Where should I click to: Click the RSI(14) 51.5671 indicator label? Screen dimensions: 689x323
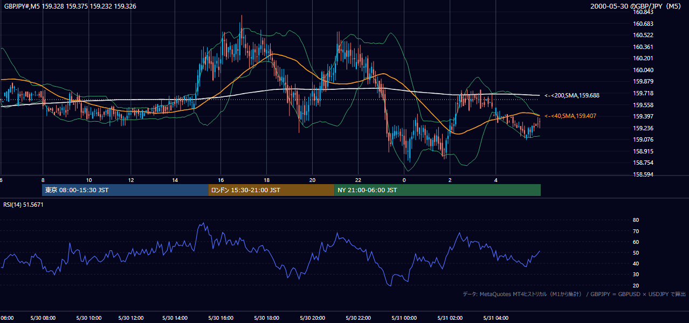point(23,205)
